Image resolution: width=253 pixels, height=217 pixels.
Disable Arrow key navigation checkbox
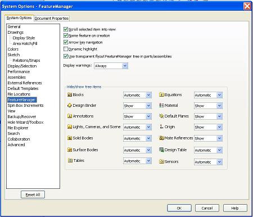click(x=66, y=42)
